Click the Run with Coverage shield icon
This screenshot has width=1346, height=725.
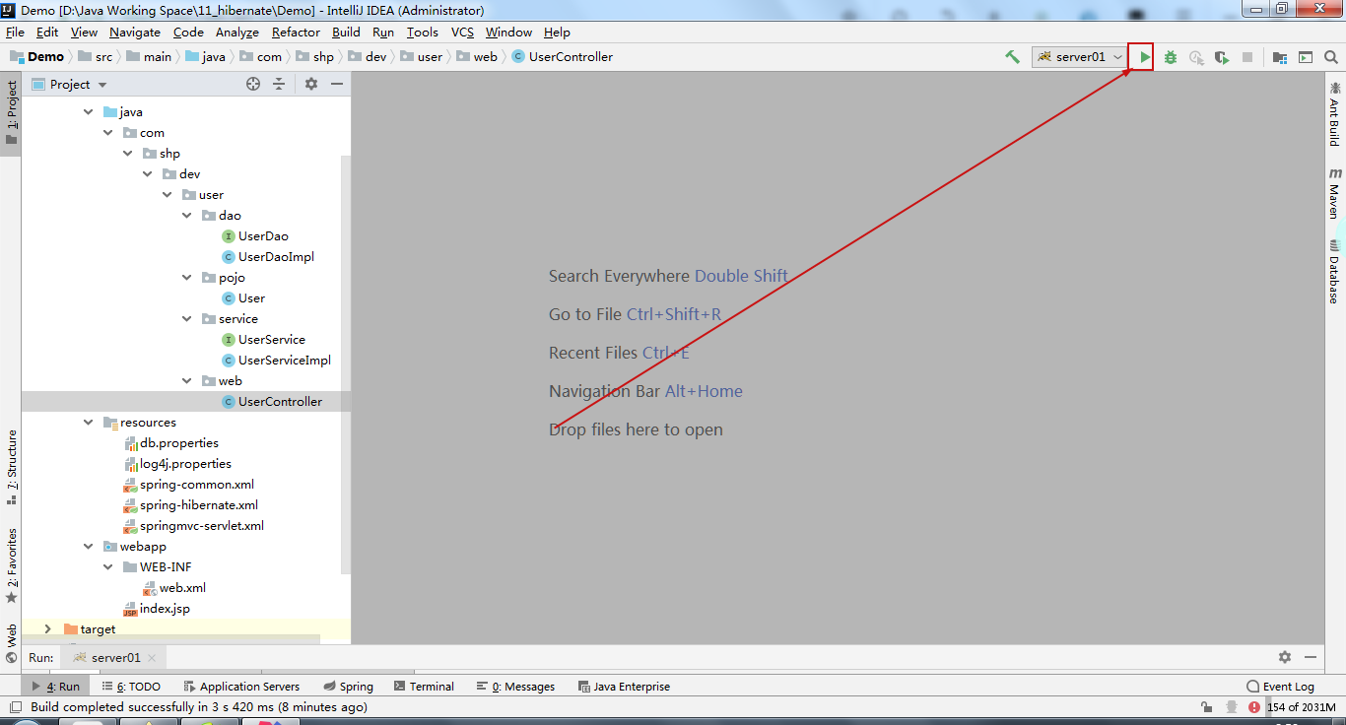(1222, 57)
